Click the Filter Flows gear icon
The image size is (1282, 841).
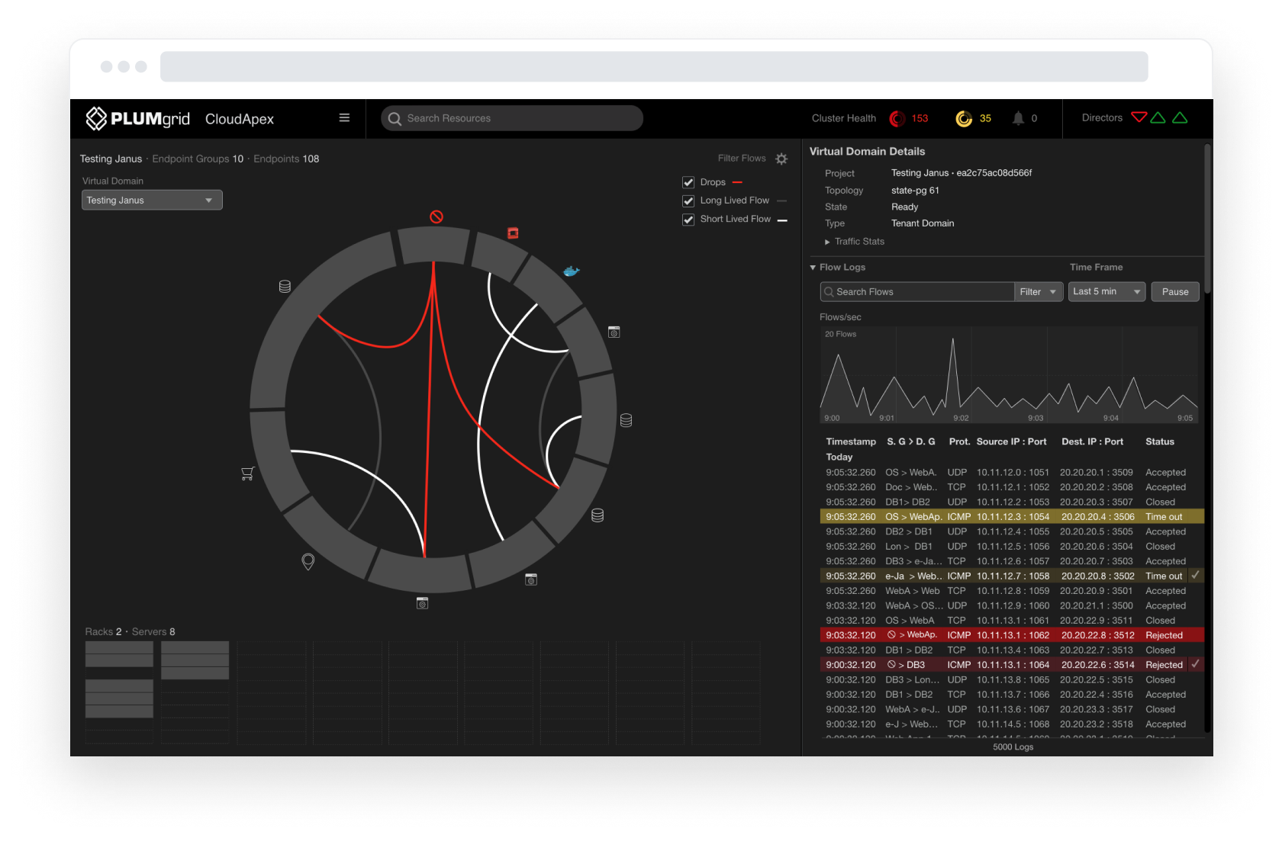tap(781, 159)
